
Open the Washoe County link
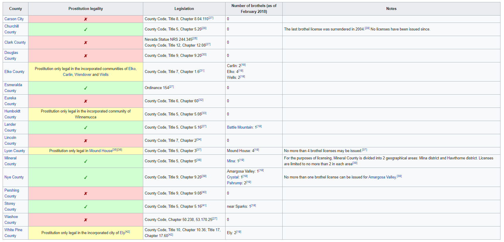tap(11, 220)
